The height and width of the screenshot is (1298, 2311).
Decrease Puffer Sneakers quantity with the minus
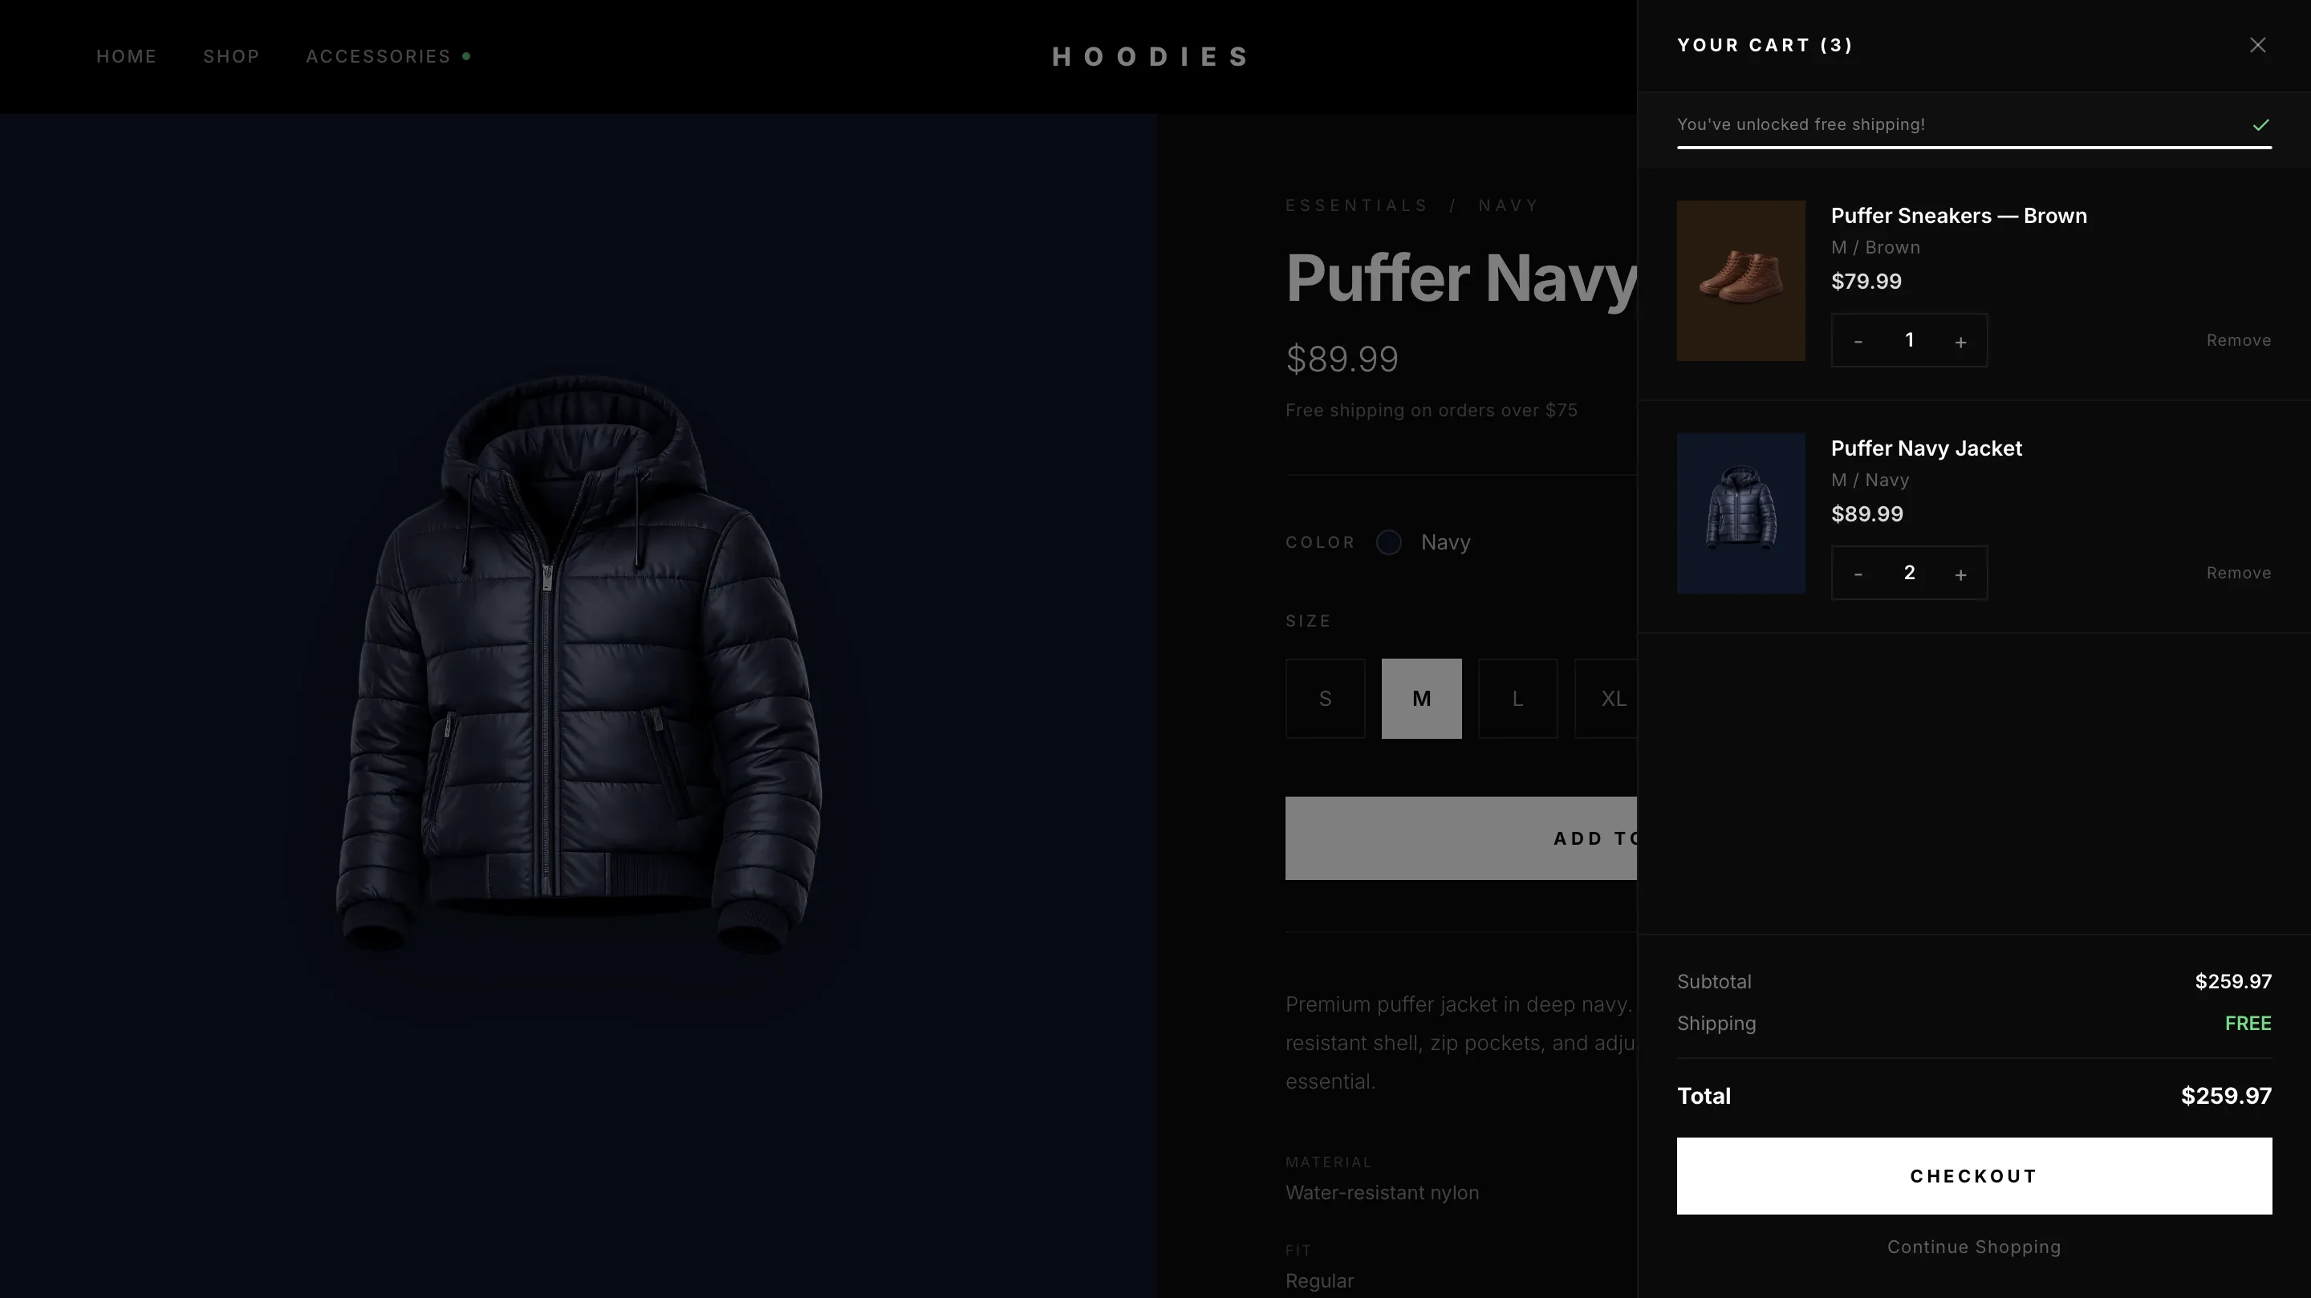(1858, 341)
